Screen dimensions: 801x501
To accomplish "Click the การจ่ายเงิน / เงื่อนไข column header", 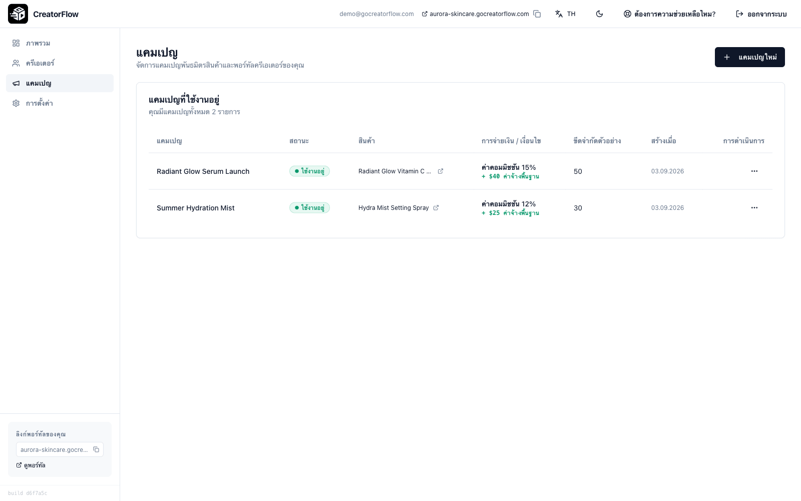I will pyautogui.click(x=511, y=141).
